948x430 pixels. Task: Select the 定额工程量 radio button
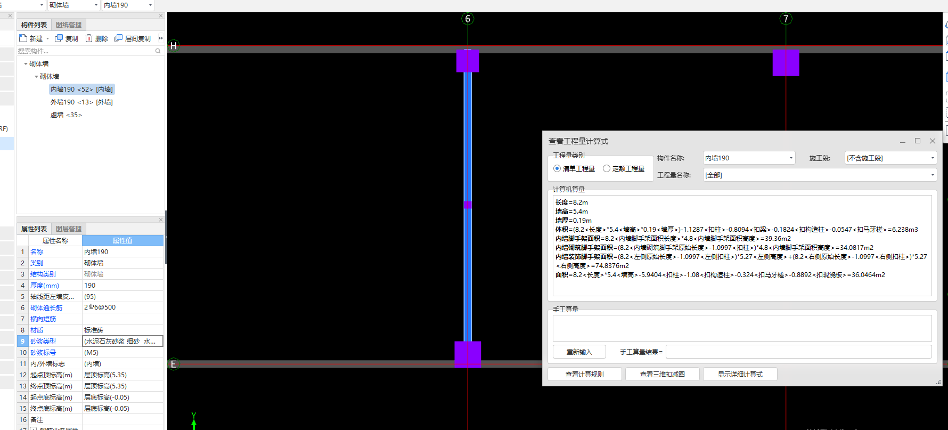click(607, 168)
